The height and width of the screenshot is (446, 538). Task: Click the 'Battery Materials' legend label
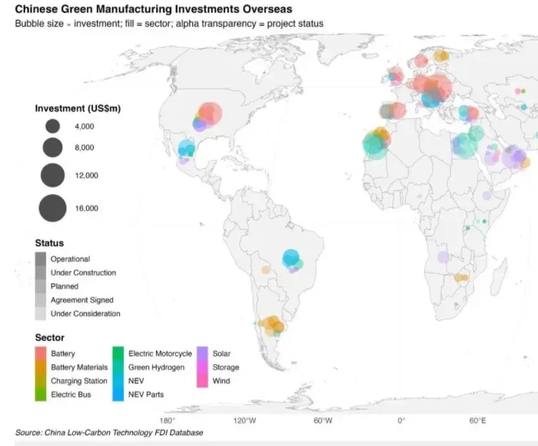pos(79,367)
